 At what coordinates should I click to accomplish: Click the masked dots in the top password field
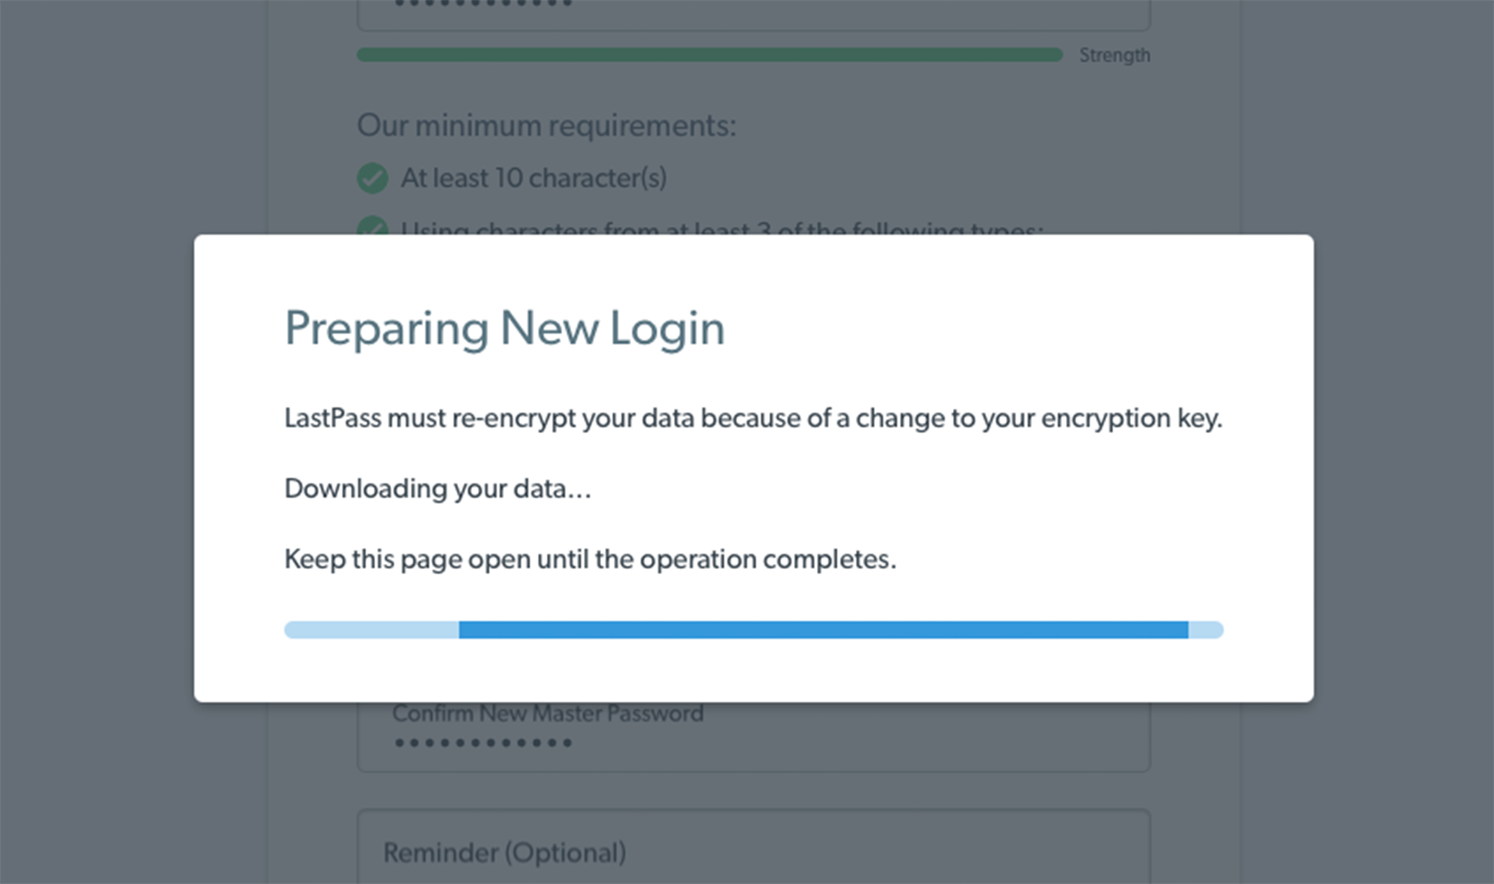point(483,3)
